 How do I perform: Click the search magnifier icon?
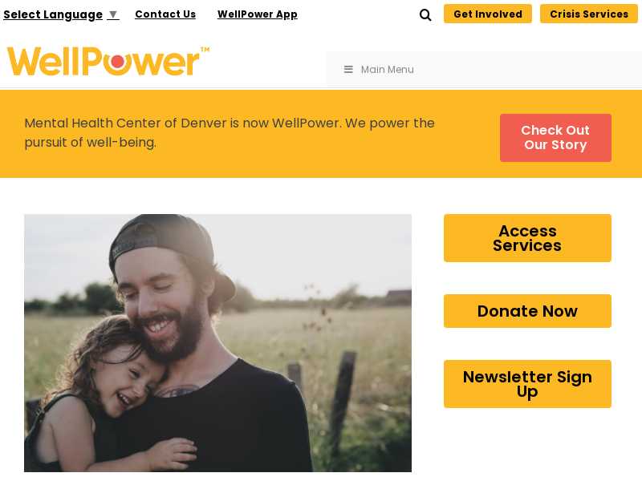(425, 15)
